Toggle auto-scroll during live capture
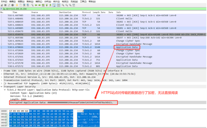The image size is (207, 128). (x=54, y=5)
